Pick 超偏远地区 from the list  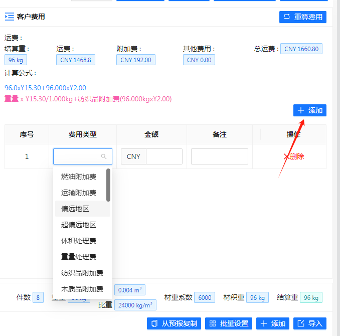(79, 225)
